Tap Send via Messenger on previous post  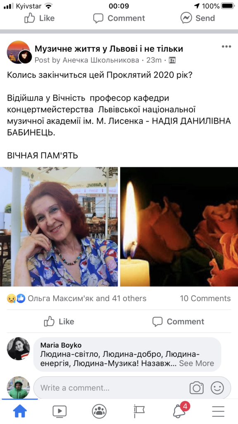(x=198, y=18)
